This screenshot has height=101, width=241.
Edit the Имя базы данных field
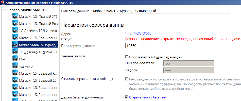click(x=161, y=11)
